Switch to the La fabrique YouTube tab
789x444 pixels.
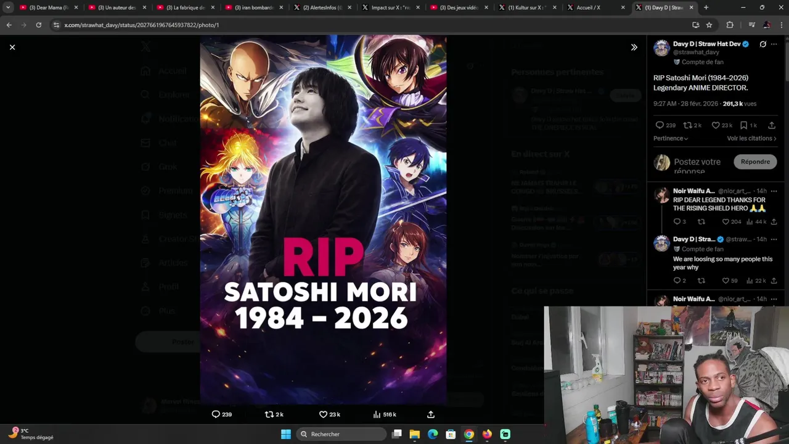click(185, 7)
